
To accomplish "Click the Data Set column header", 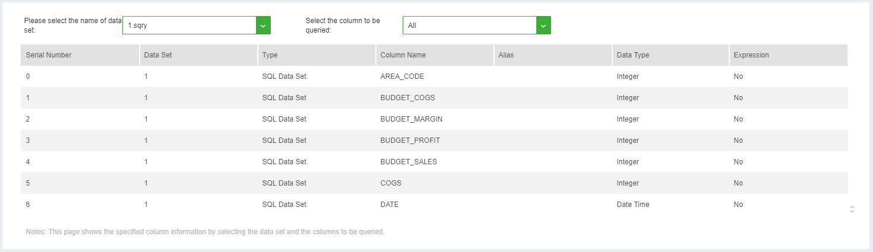I will tap(158, 55).
